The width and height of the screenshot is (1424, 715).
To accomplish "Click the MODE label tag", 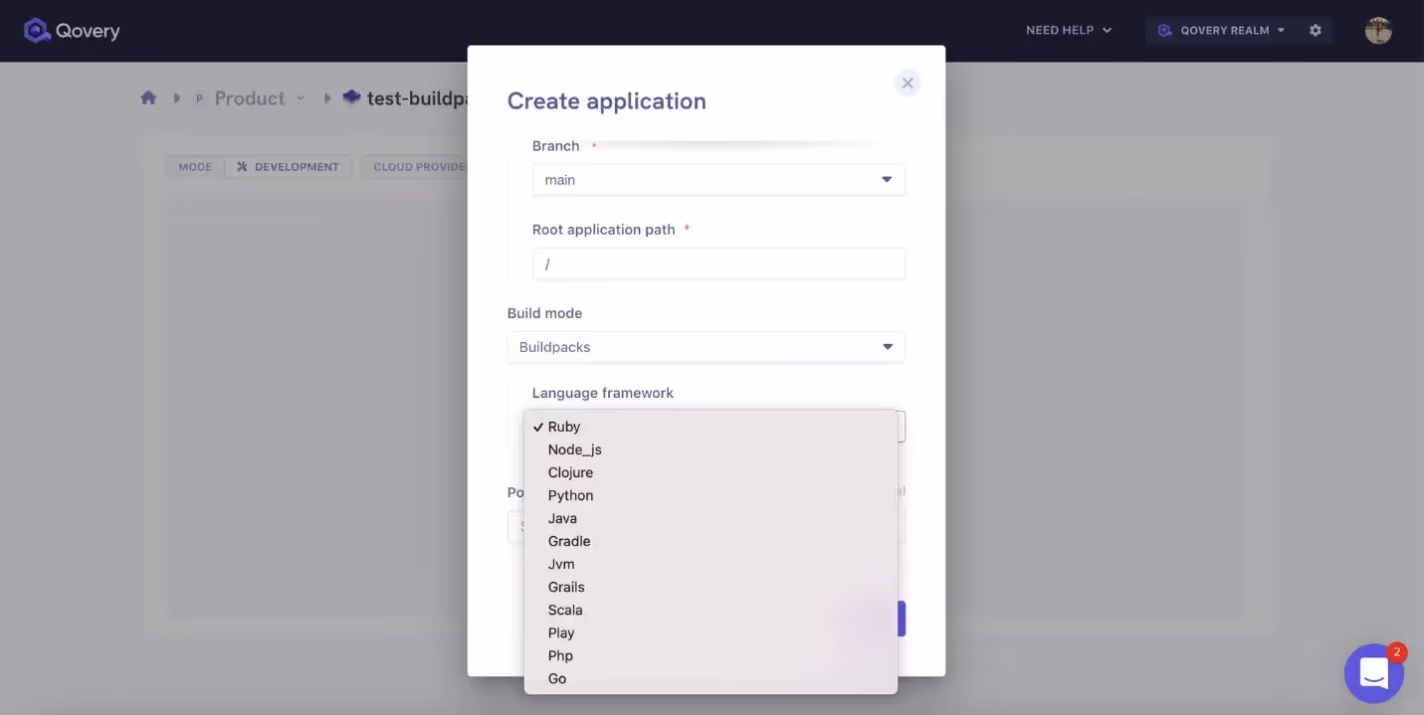I will (x=195, y=167).
